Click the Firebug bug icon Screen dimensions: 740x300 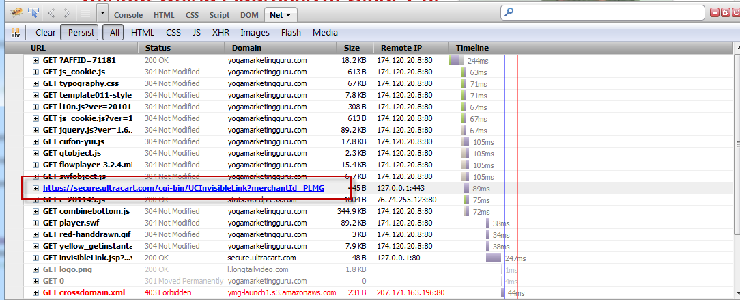click(x=16, y=13)
